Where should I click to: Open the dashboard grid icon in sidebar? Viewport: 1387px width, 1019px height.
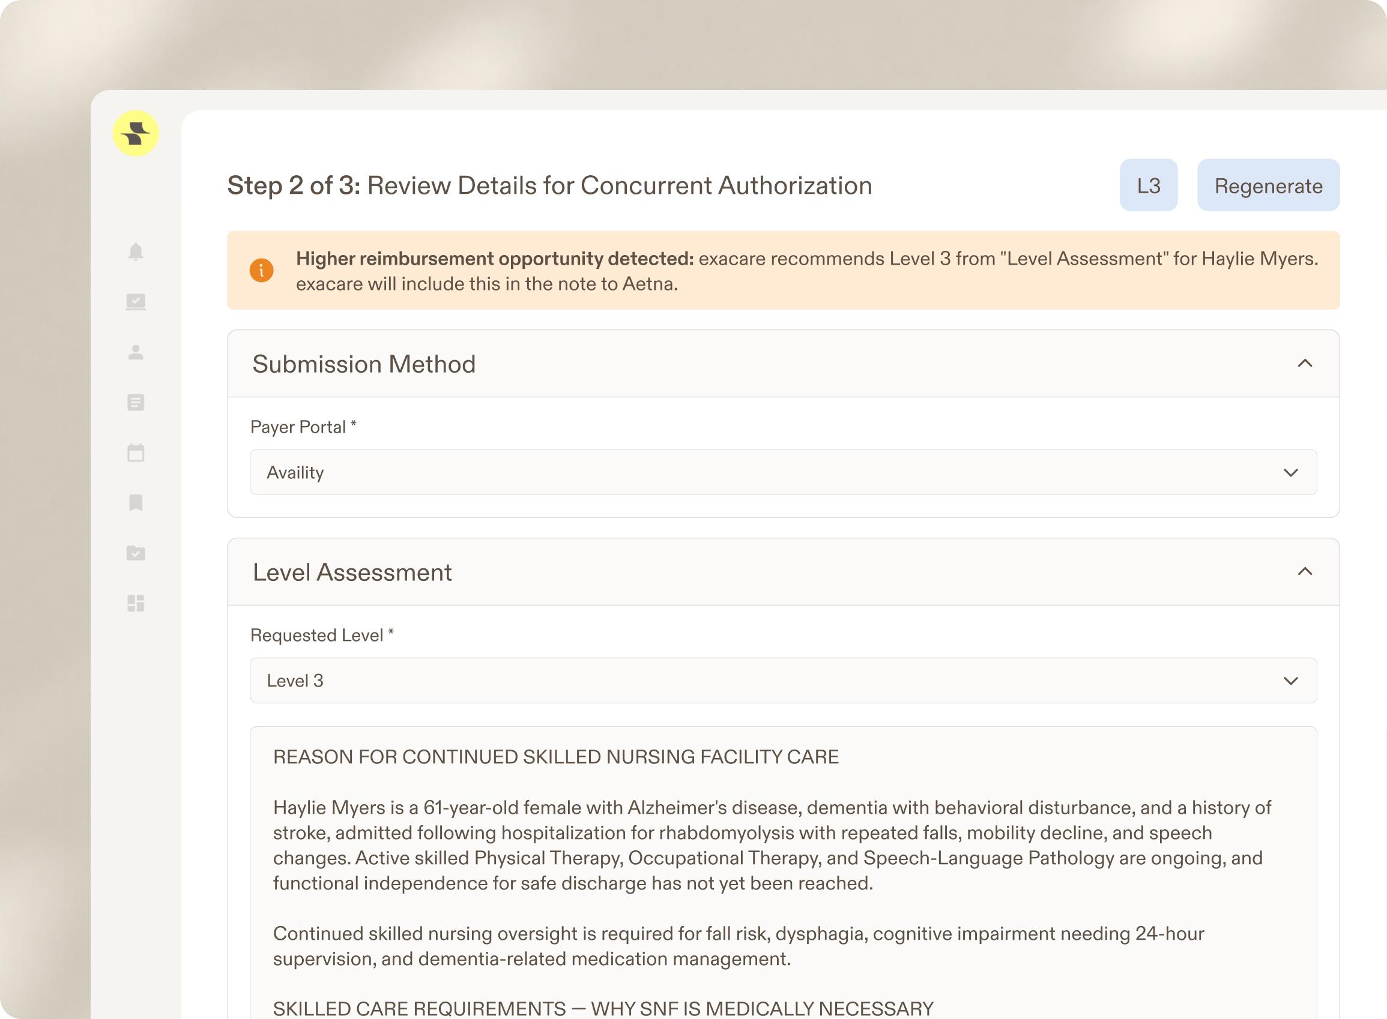tap(136, 603)
